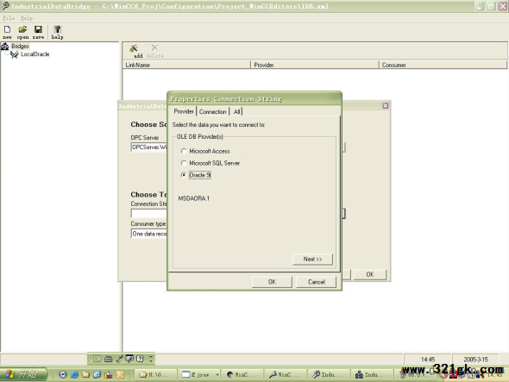
Task: Click the Provider column header
Action: click(x=315, y=65)
